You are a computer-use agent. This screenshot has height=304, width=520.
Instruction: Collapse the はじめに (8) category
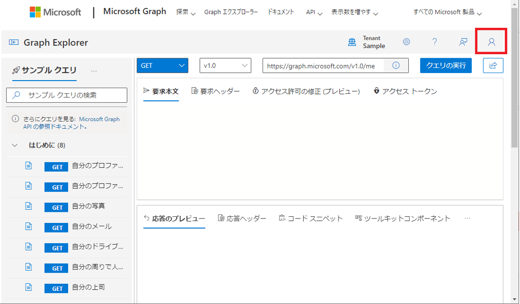click(15, 145)
